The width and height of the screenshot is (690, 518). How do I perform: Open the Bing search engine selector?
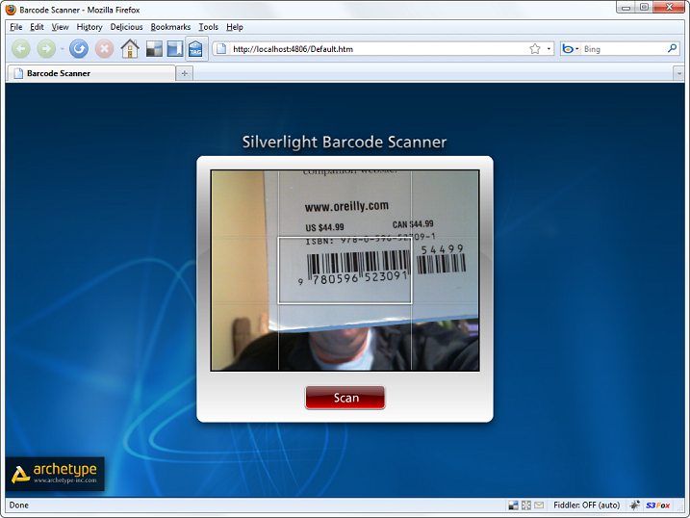[x=571, y=49]
